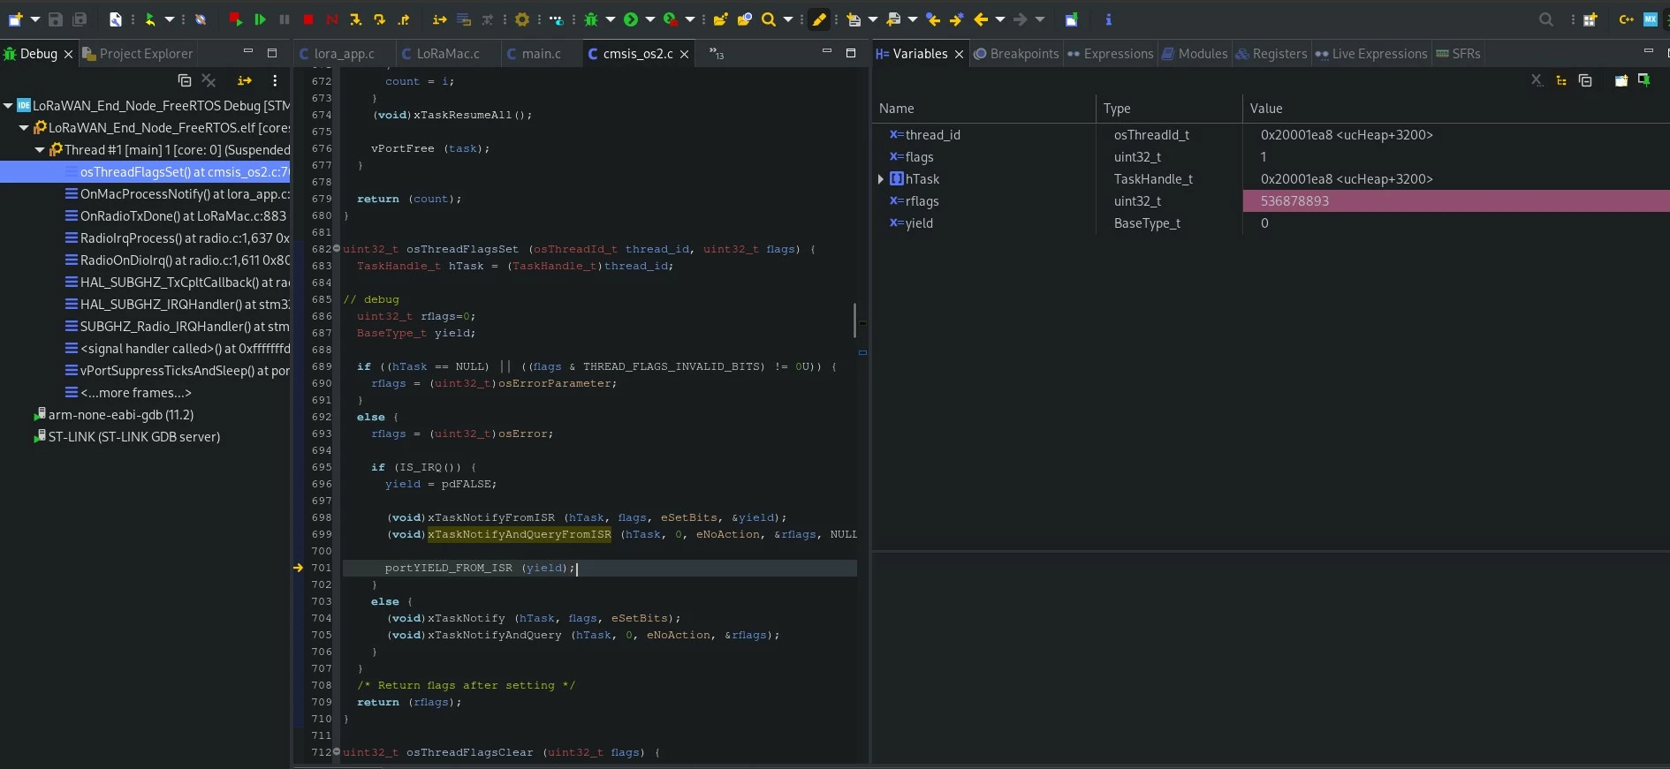Click the green Run launch icon
Image resolution: width=1670 pixels, height=769 pixels.
click(631, 19)
